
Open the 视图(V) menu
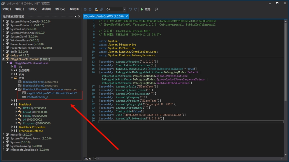coord(33,9)
